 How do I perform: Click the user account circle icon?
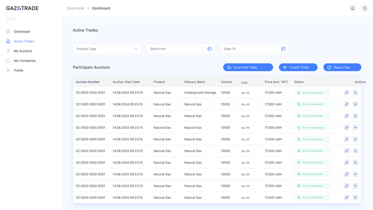tap(365, 8)
